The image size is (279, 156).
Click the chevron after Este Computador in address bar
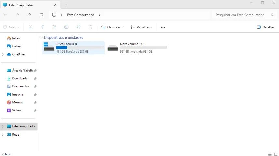[x=100, y=15]
